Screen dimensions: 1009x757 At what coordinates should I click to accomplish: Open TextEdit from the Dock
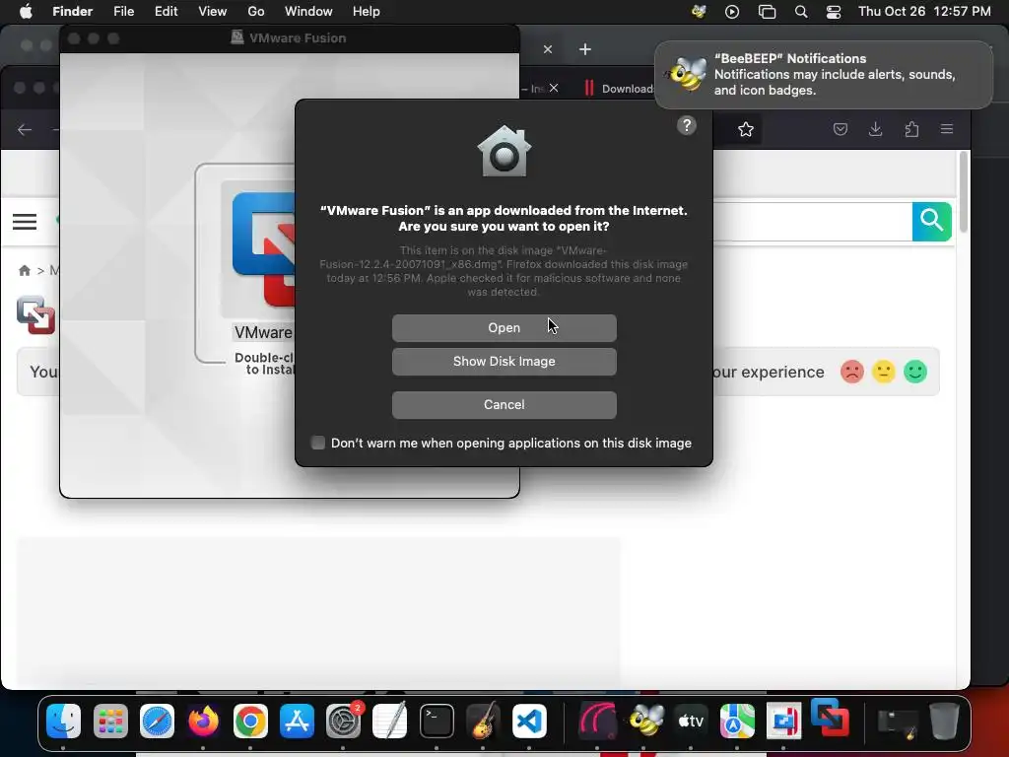point(390,721)
